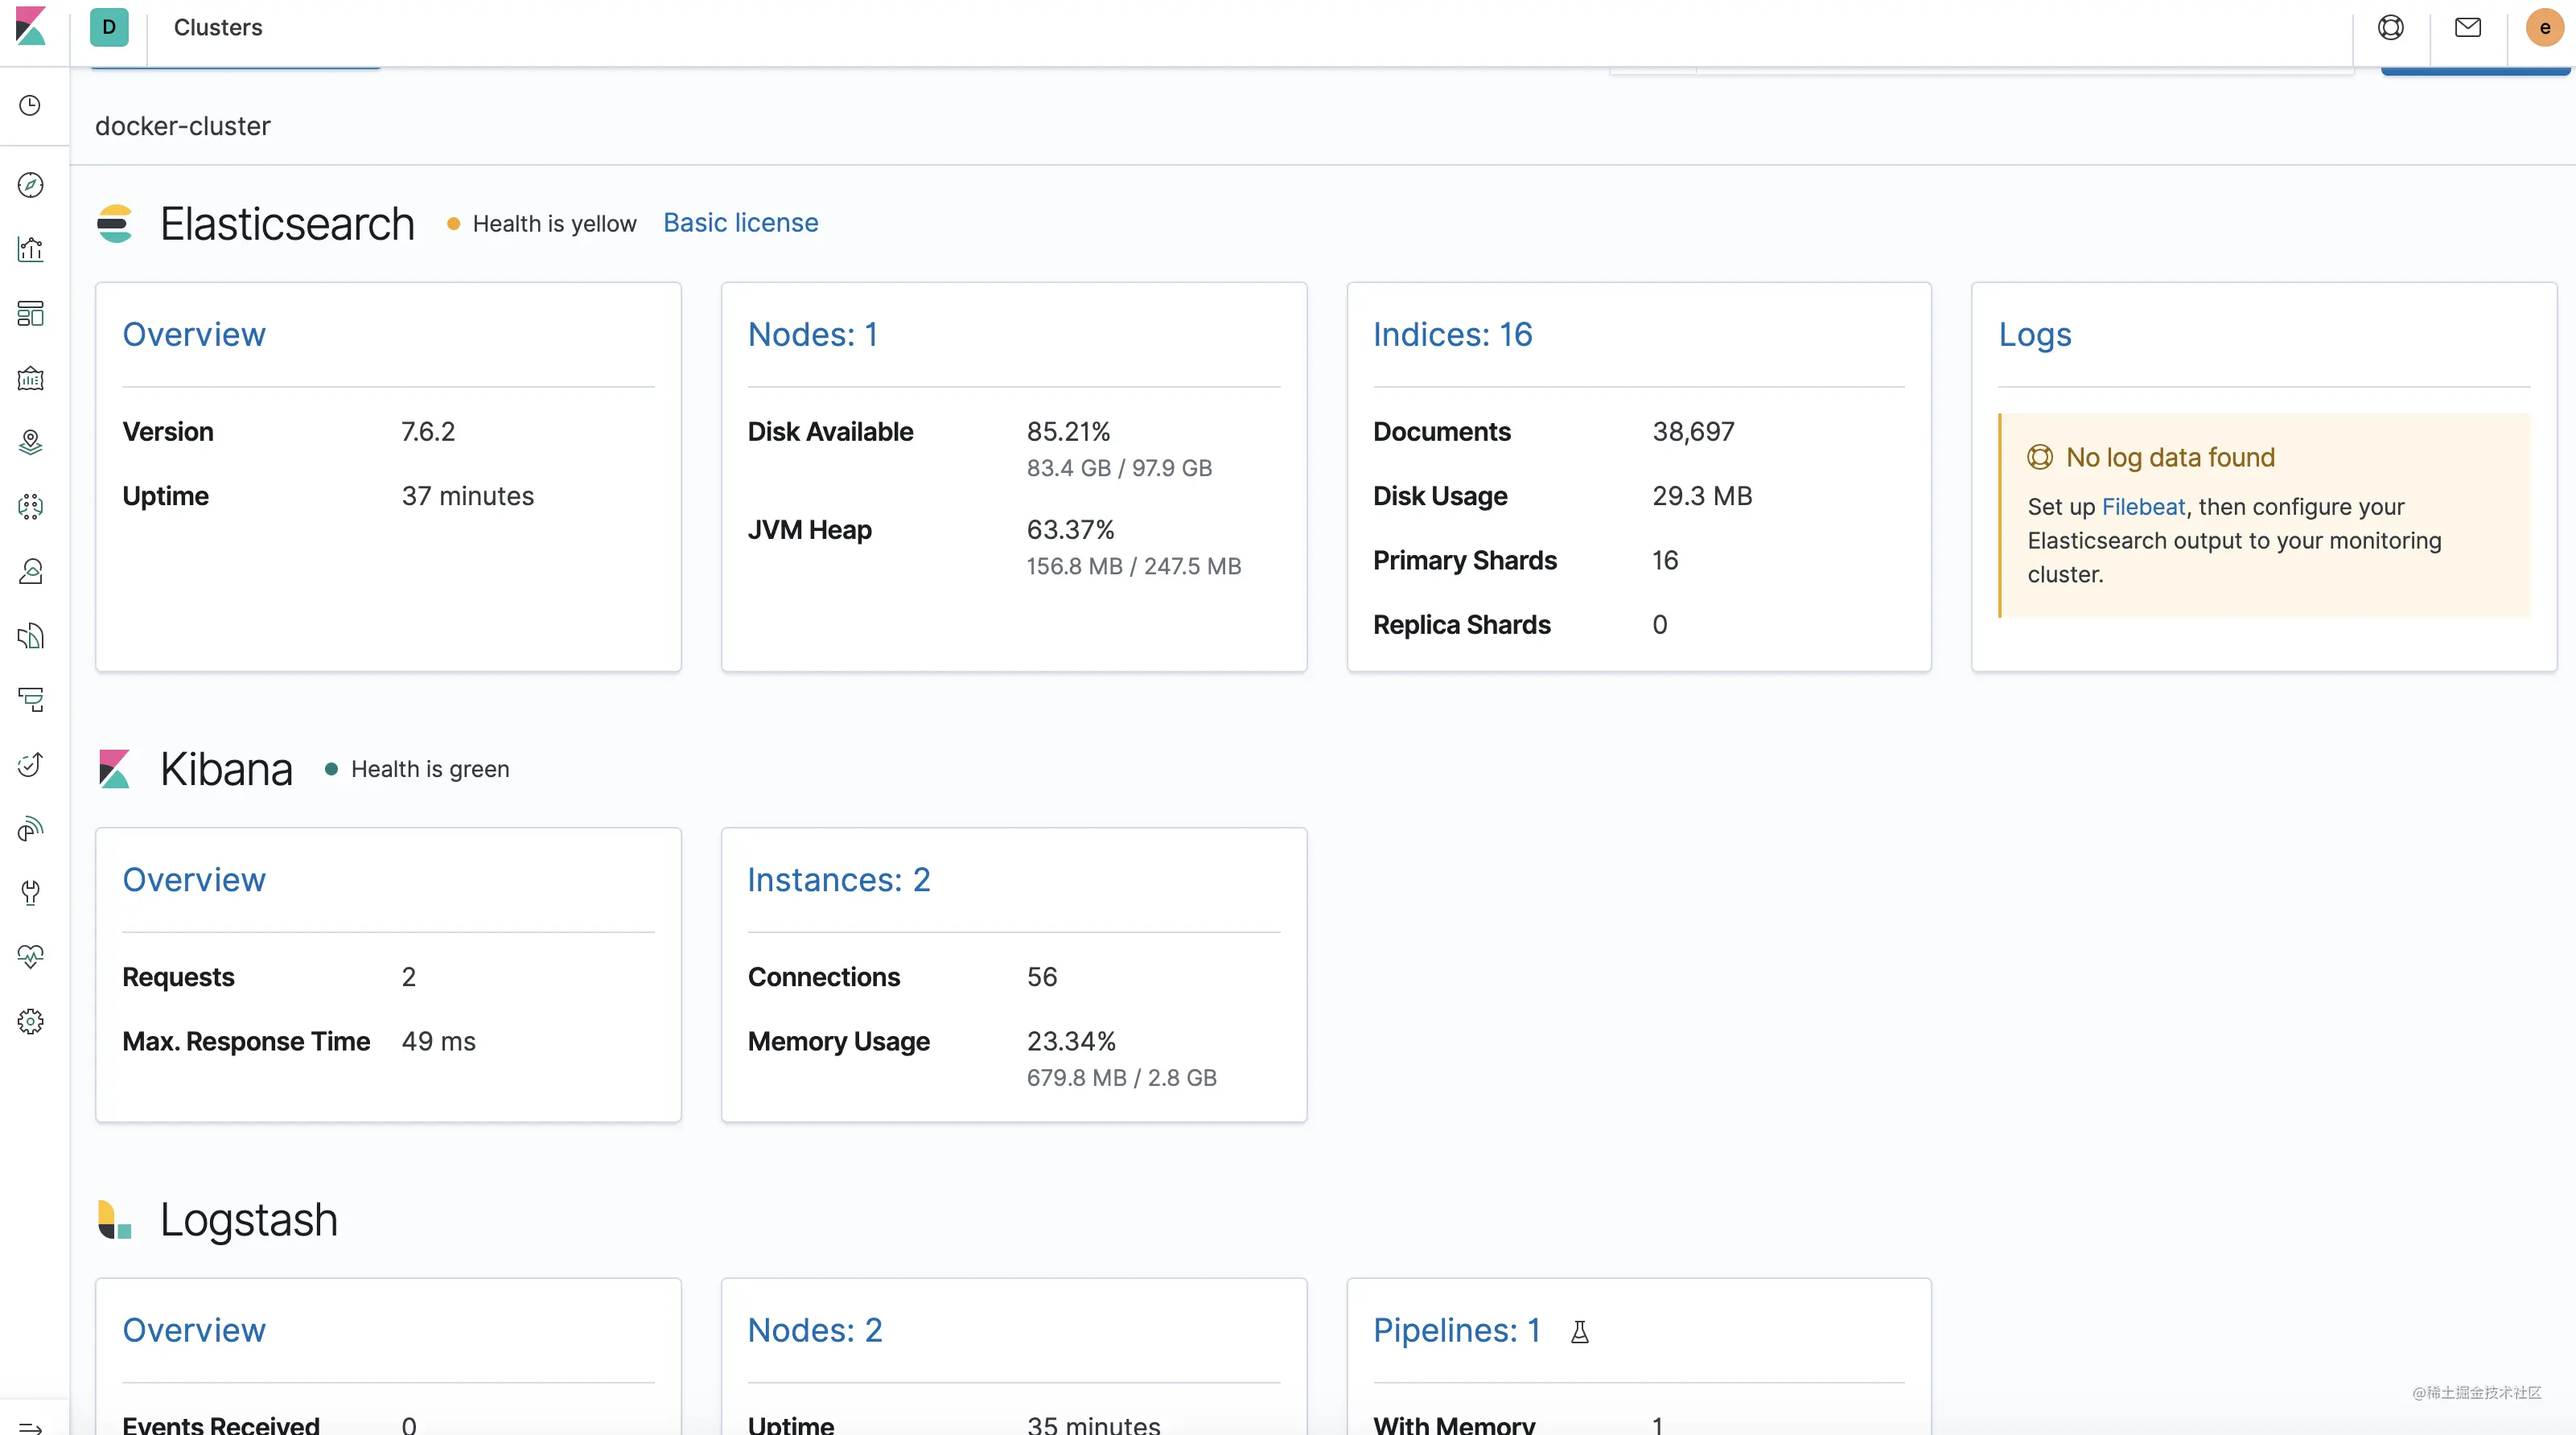Open the Logs card heading link

(x=2035, y=334)
